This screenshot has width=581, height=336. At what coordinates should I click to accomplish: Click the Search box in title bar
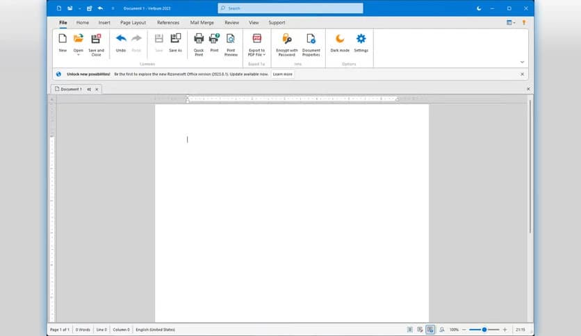[x=290, y=8]
